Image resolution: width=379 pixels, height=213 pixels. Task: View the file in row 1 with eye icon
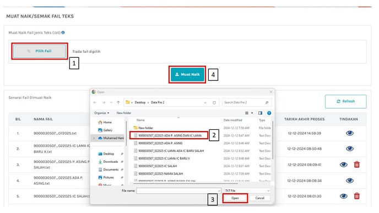[349, 133]
